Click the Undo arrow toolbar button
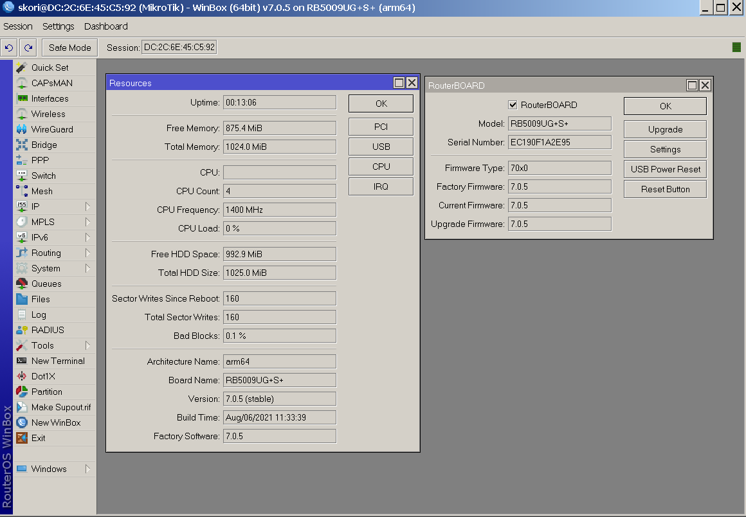The height and width of the screenshot is (517, 746). [x=9, y=48]
